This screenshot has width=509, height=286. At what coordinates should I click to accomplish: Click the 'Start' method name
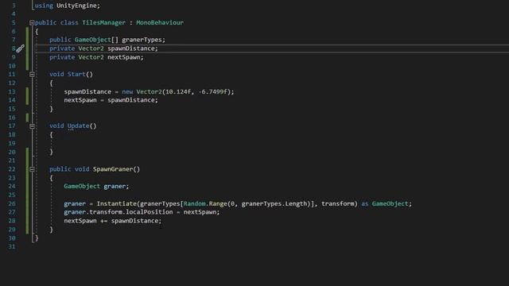76,74
